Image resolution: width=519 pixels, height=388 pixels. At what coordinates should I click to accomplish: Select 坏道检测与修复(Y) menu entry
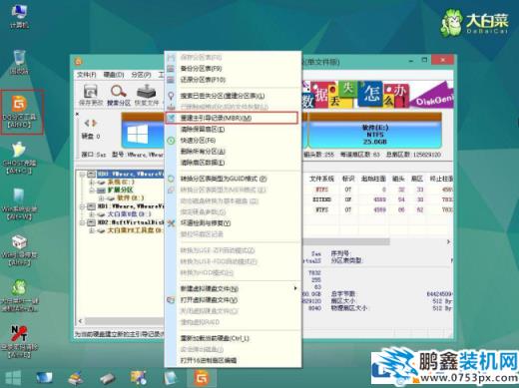(233, 223)
